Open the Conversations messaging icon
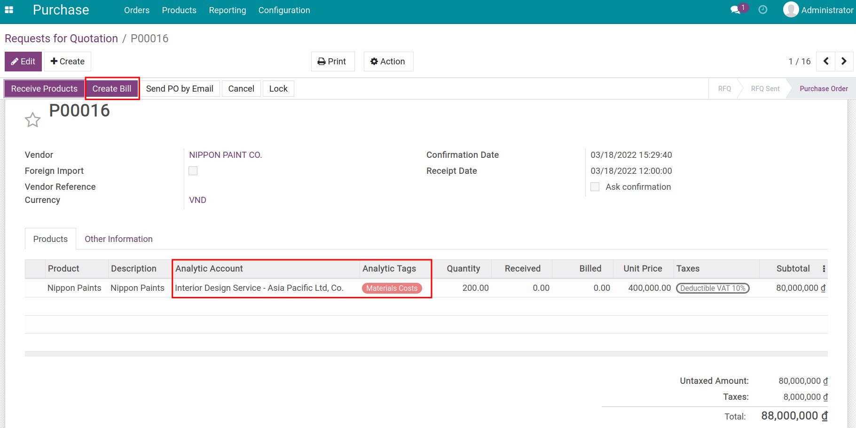 734,9
